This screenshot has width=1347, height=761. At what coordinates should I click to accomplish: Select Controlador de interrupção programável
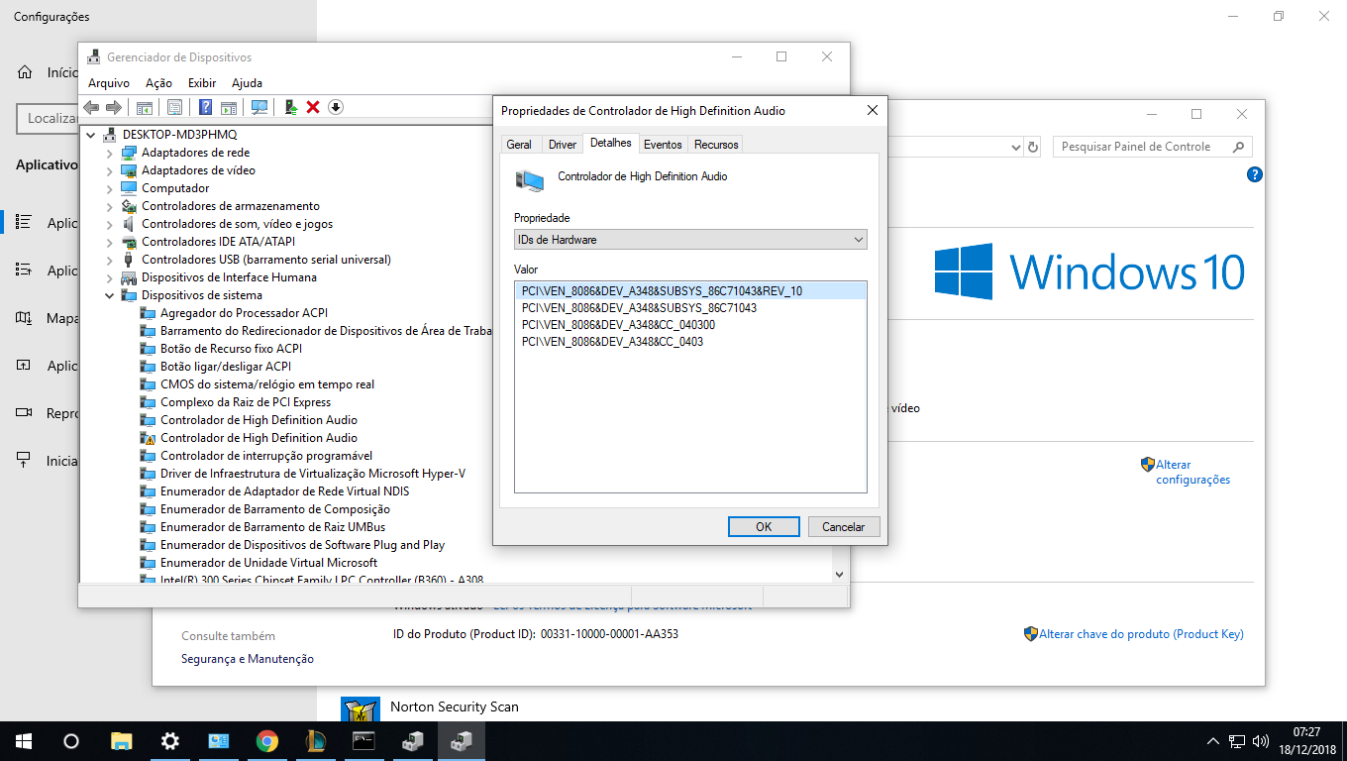(266, 456)
